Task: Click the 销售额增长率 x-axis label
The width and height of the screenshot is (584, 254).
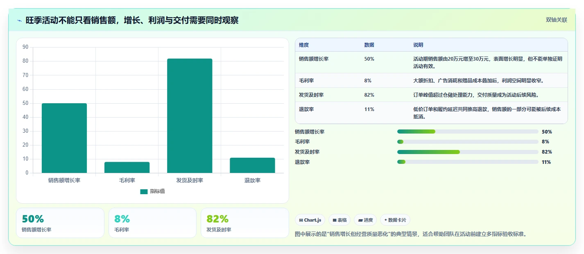Action: [x=64, y=180]
